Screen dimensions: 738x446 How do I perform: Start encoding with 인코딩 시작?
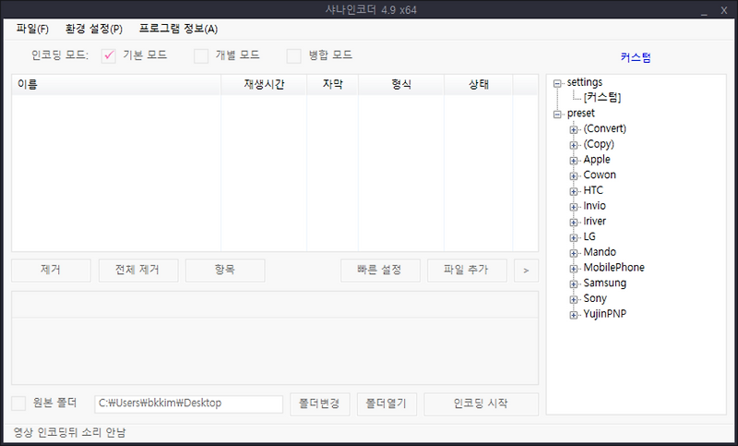click(481, 404)
